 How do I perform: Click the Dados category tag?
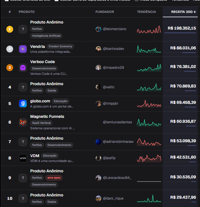(x=52, y=202)
